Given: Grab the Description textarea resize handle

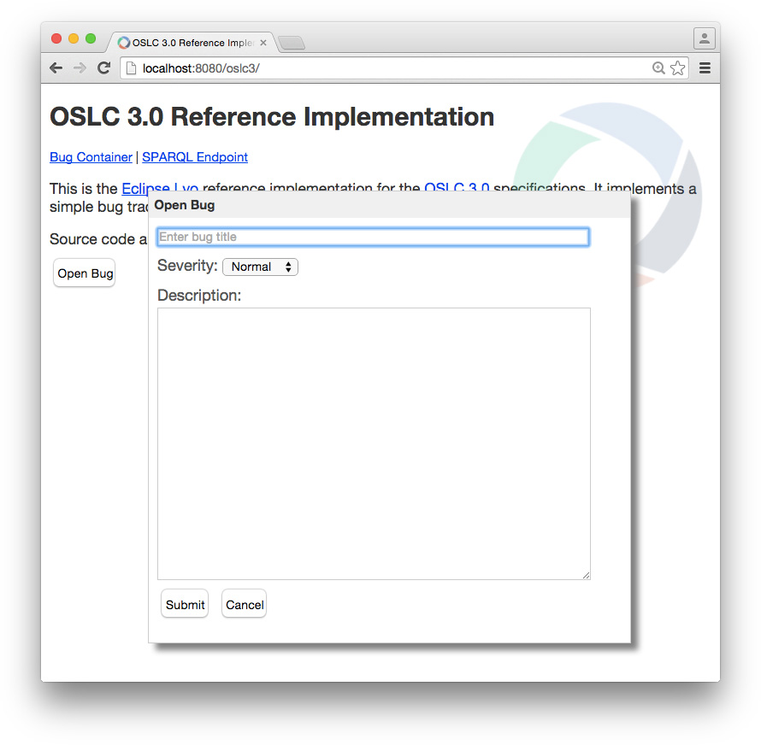Looking at the screenshot, I should 586,575.
